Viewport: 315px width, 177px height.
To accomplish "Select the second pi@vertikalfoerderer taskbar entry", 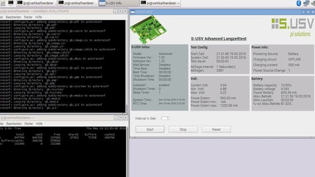I will point(78,3).
